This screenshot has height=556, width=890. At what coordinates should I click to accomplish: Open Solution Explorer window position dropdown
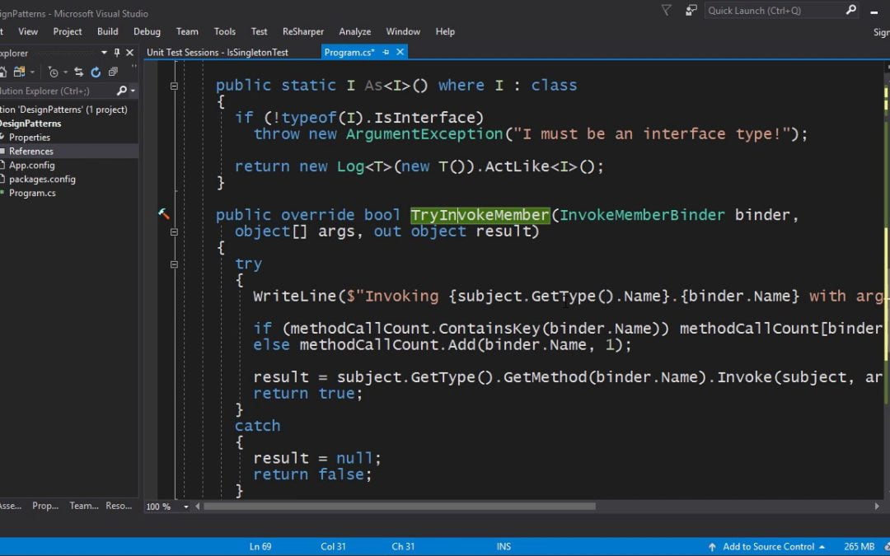click(x=104, y=53)
